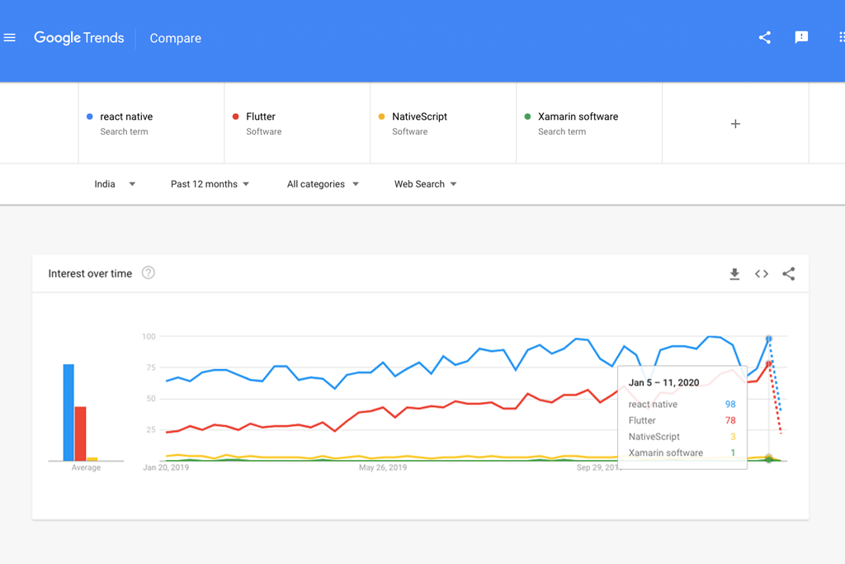845x564 pixels.
Task: Add a new comparison term with the plus
Action: click(734, 123)
